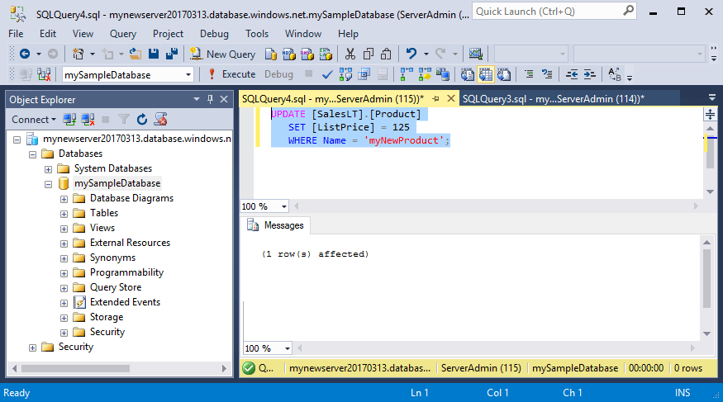Open the Project menu

(x=168, y=34)
